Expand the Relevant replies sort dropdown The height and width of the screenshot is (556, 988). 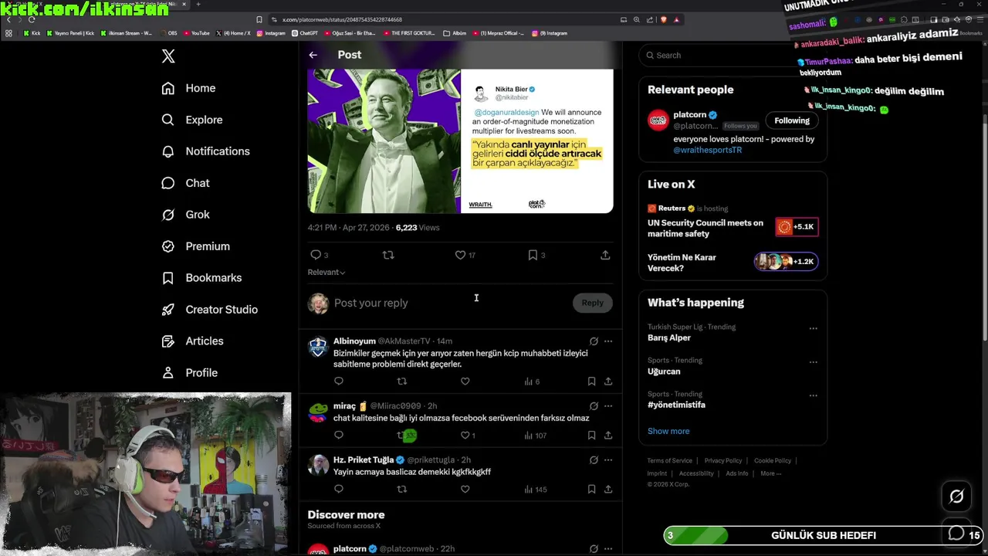coord(327,272)
